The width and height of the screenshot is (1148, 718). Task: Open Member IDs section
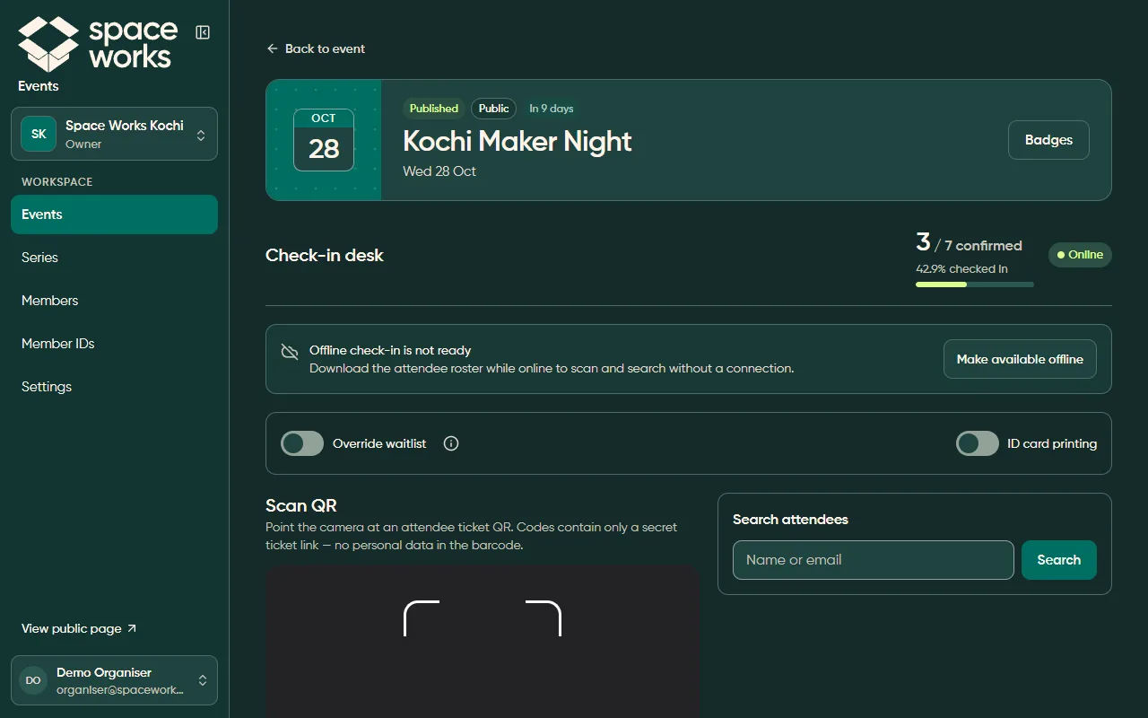pos(114,344)
